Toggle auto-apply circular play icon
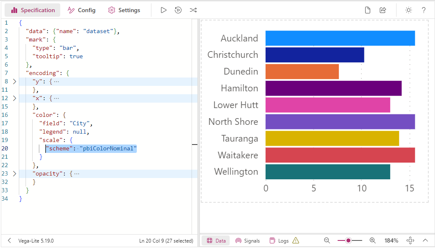 pyautogui.click(x=178, y=10)
